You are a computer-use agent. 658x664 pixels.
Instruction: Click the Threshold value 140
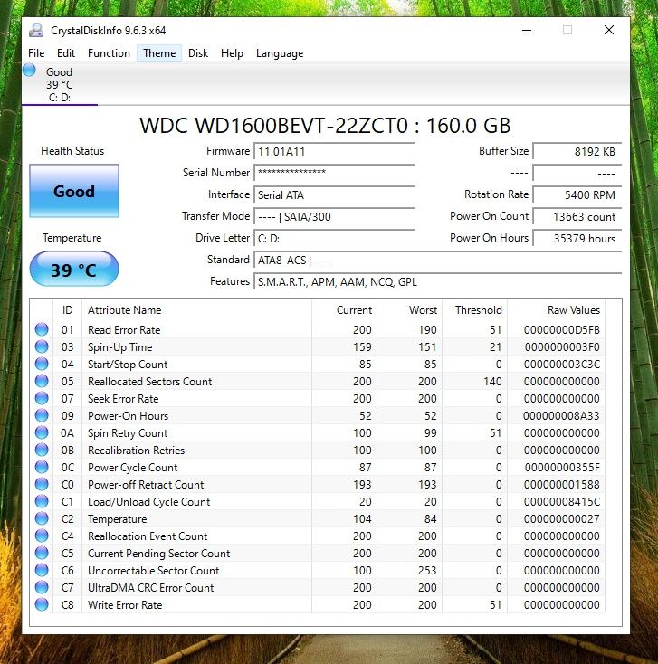[x=492, y=381]
